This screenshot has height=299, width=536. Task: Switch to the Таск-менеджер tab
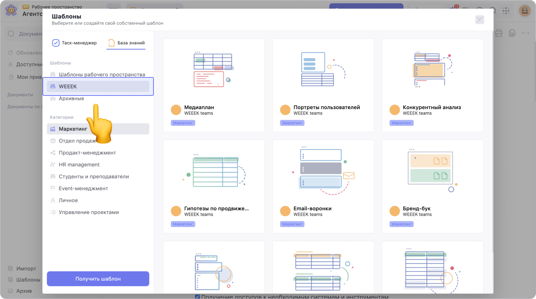coord(75,43)
